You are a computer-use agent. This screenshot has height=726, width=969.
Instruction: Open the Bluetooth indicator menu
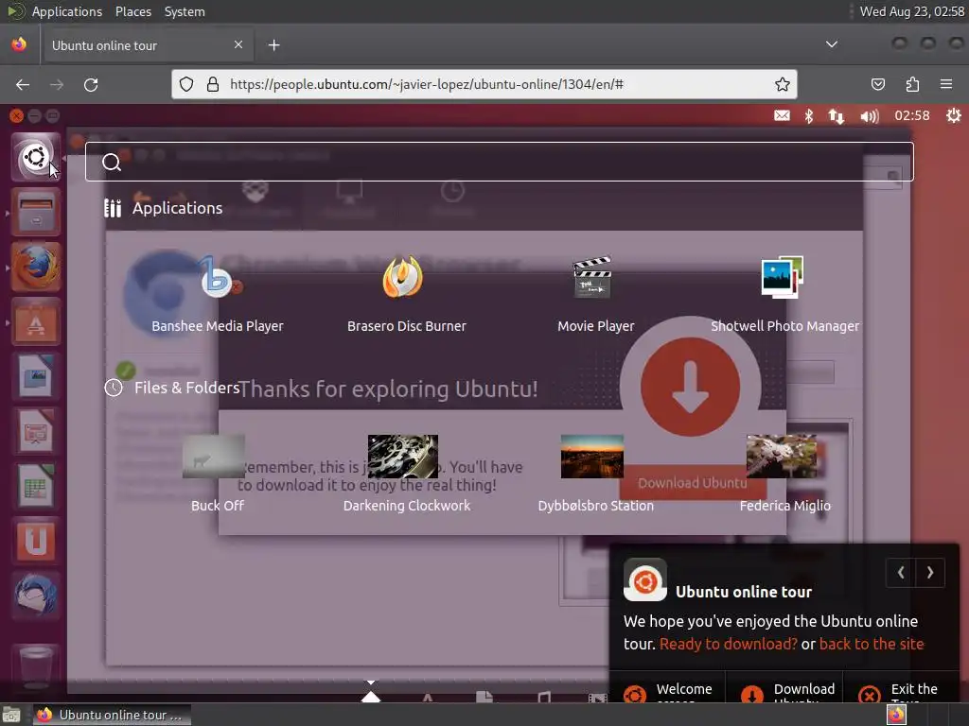click(x=809, y=115)
